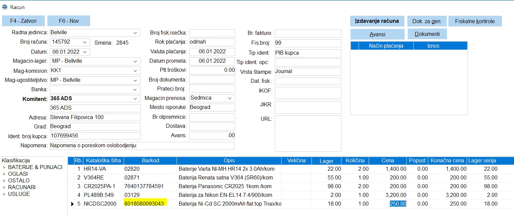Open the Radna jedinica dropdown

coord(135,33)
